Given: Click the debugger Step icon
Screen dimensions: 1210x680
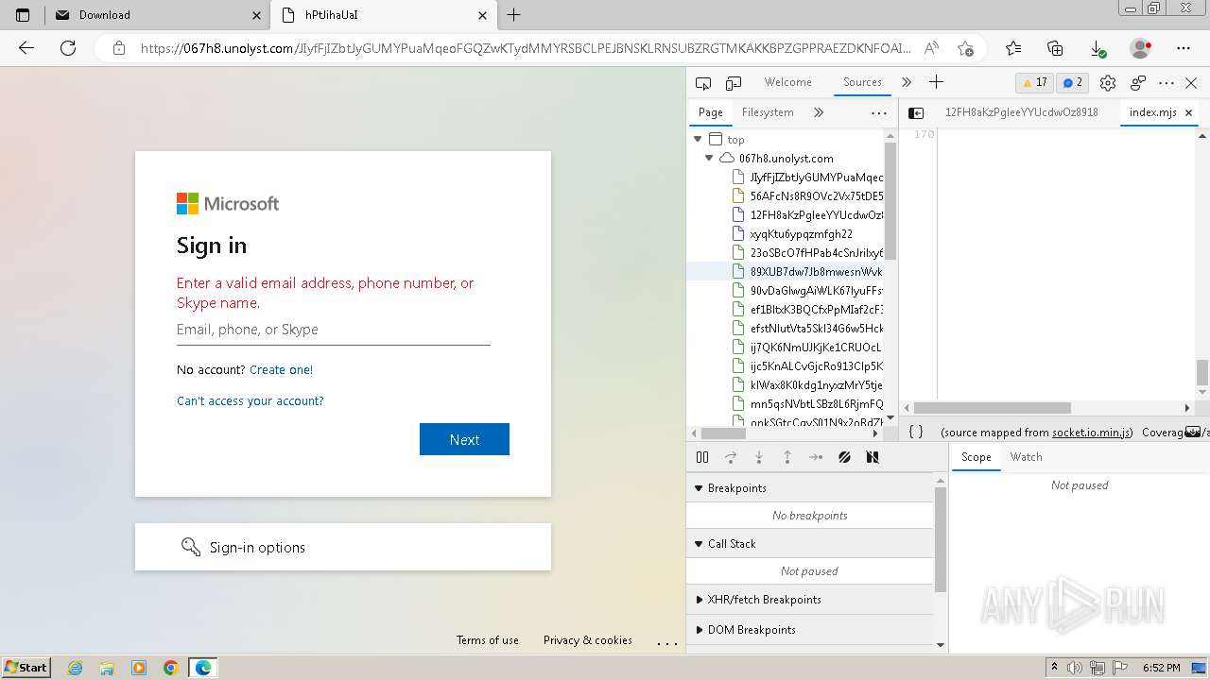Looking at the screenshot, I should pyautogui.click(x=816, y=457).
